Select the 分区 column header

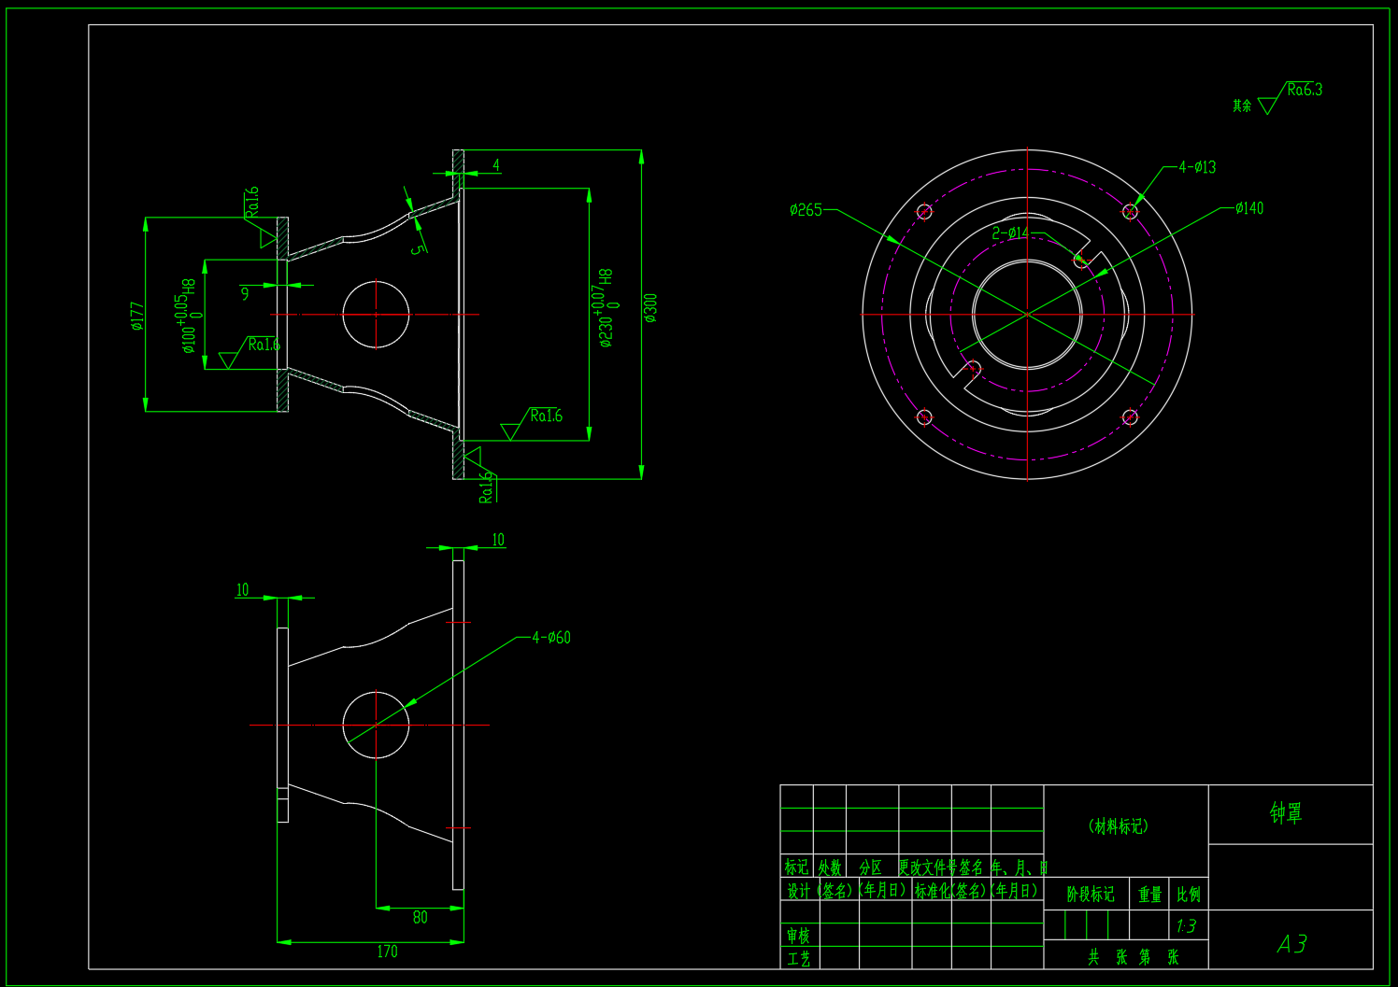pyautogui.click(x=871, y=867)
